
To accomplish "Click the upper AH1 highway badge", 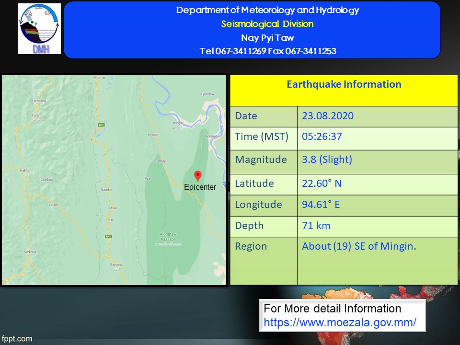I will (101, 125).
